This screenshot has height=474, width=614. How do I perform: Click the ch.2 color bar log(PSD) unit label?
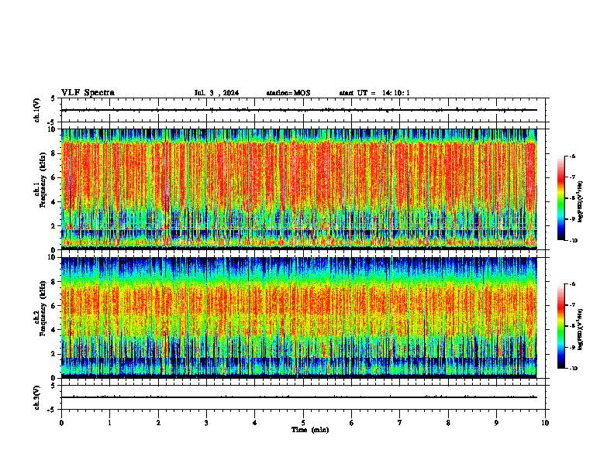tap(581, 329)
